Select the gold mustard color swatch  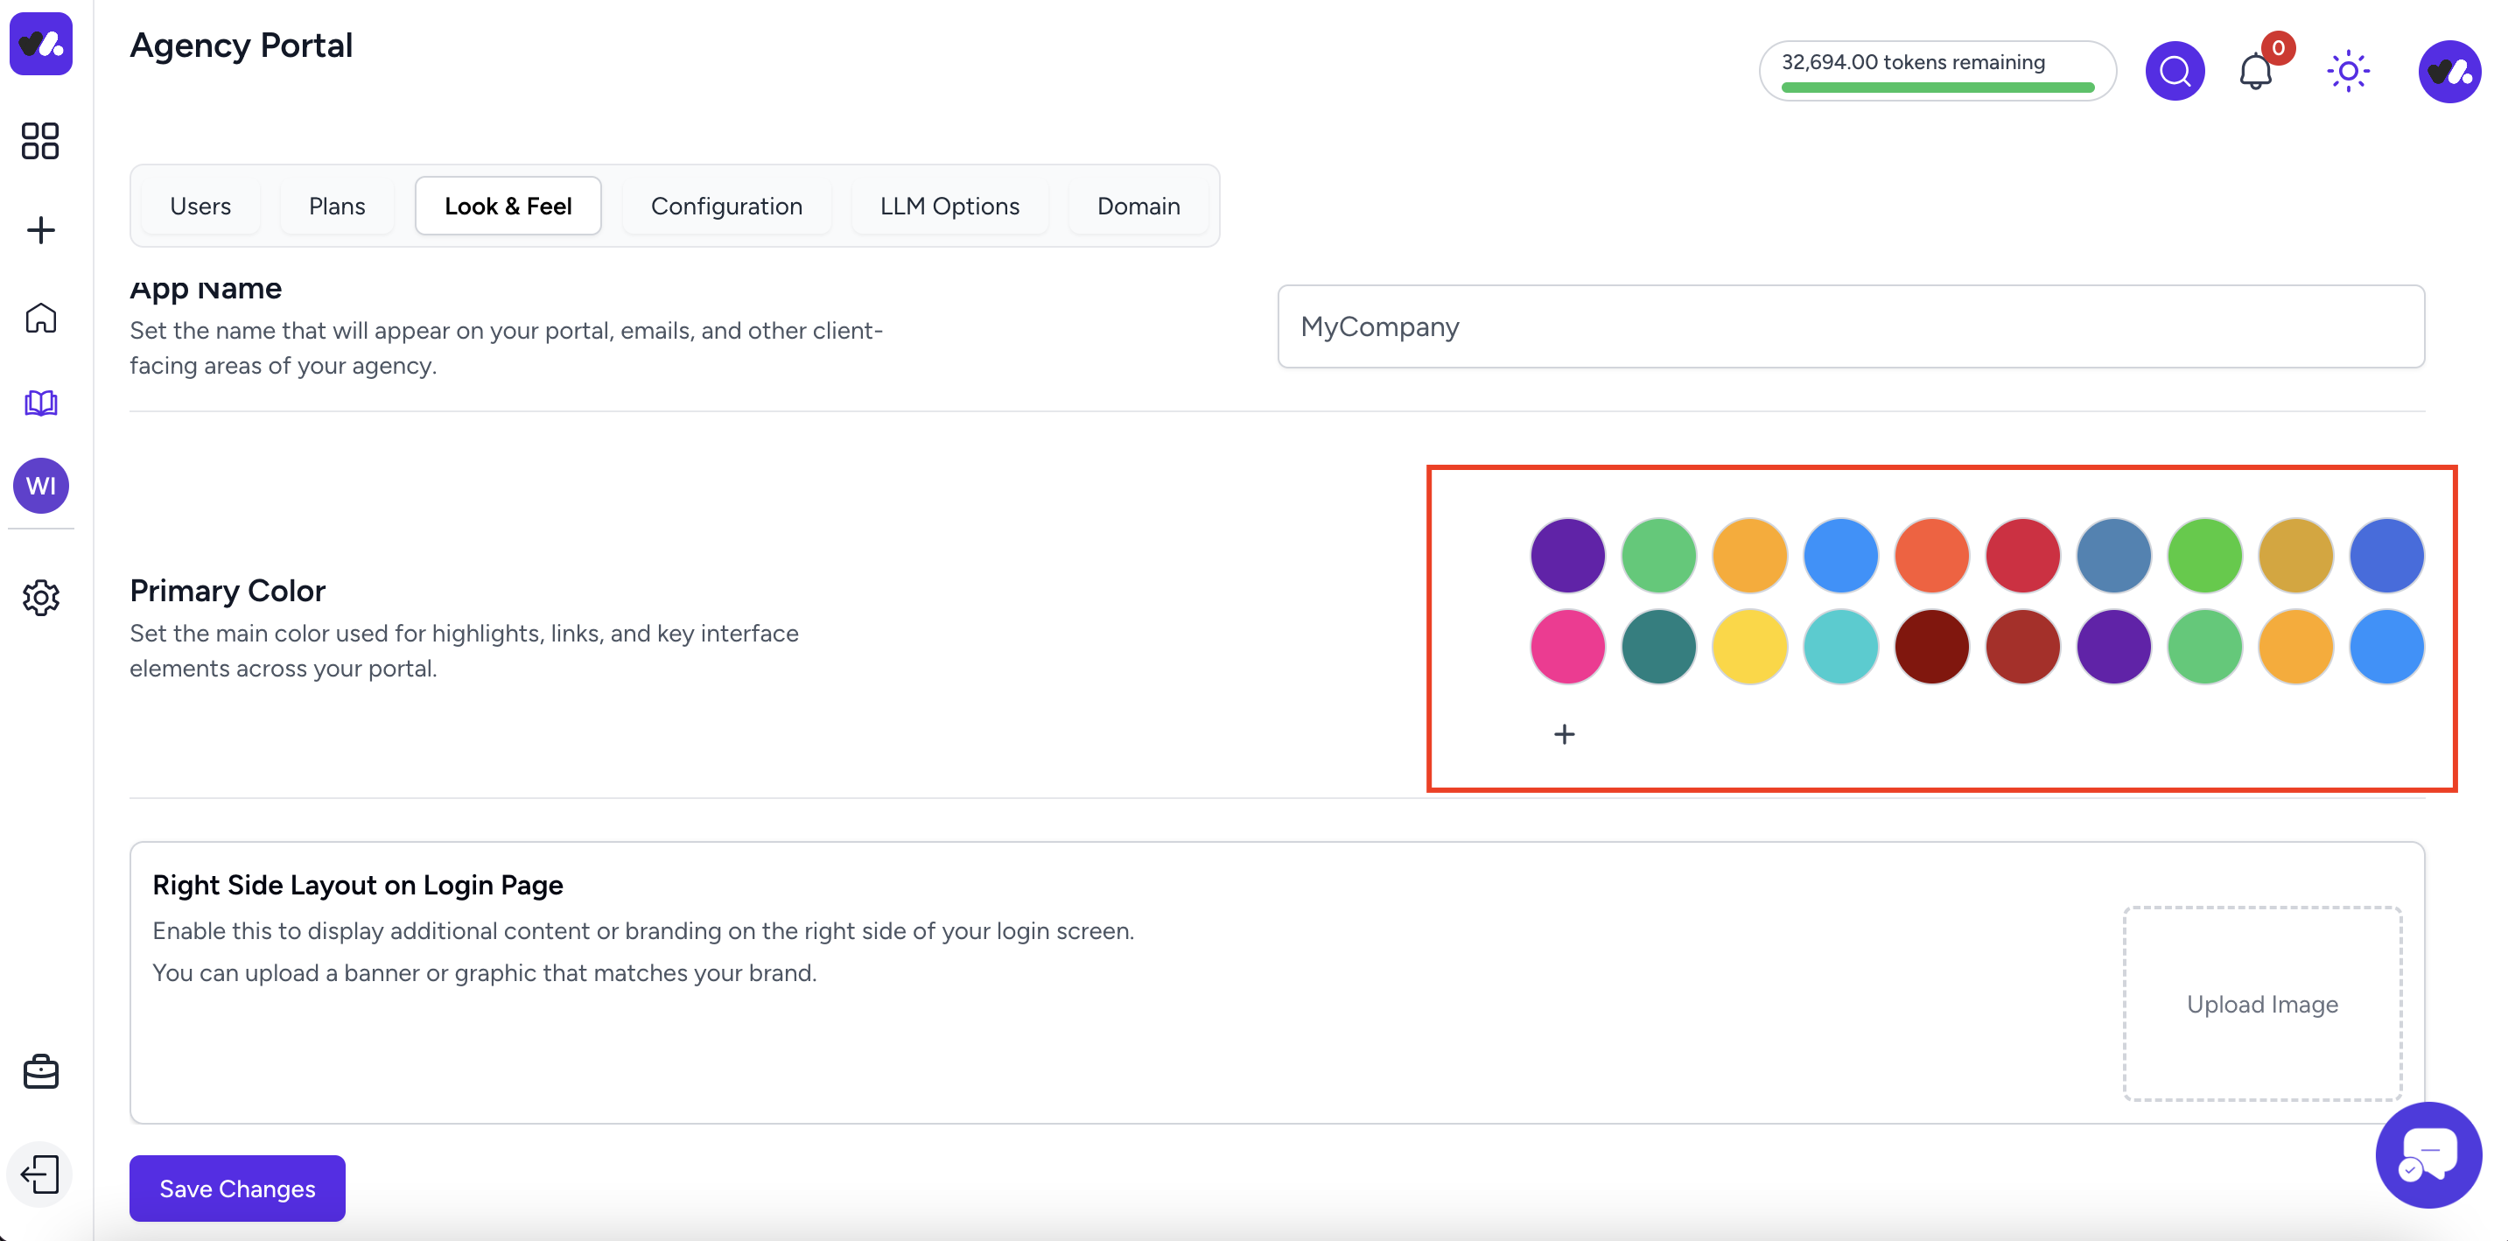2295,556
